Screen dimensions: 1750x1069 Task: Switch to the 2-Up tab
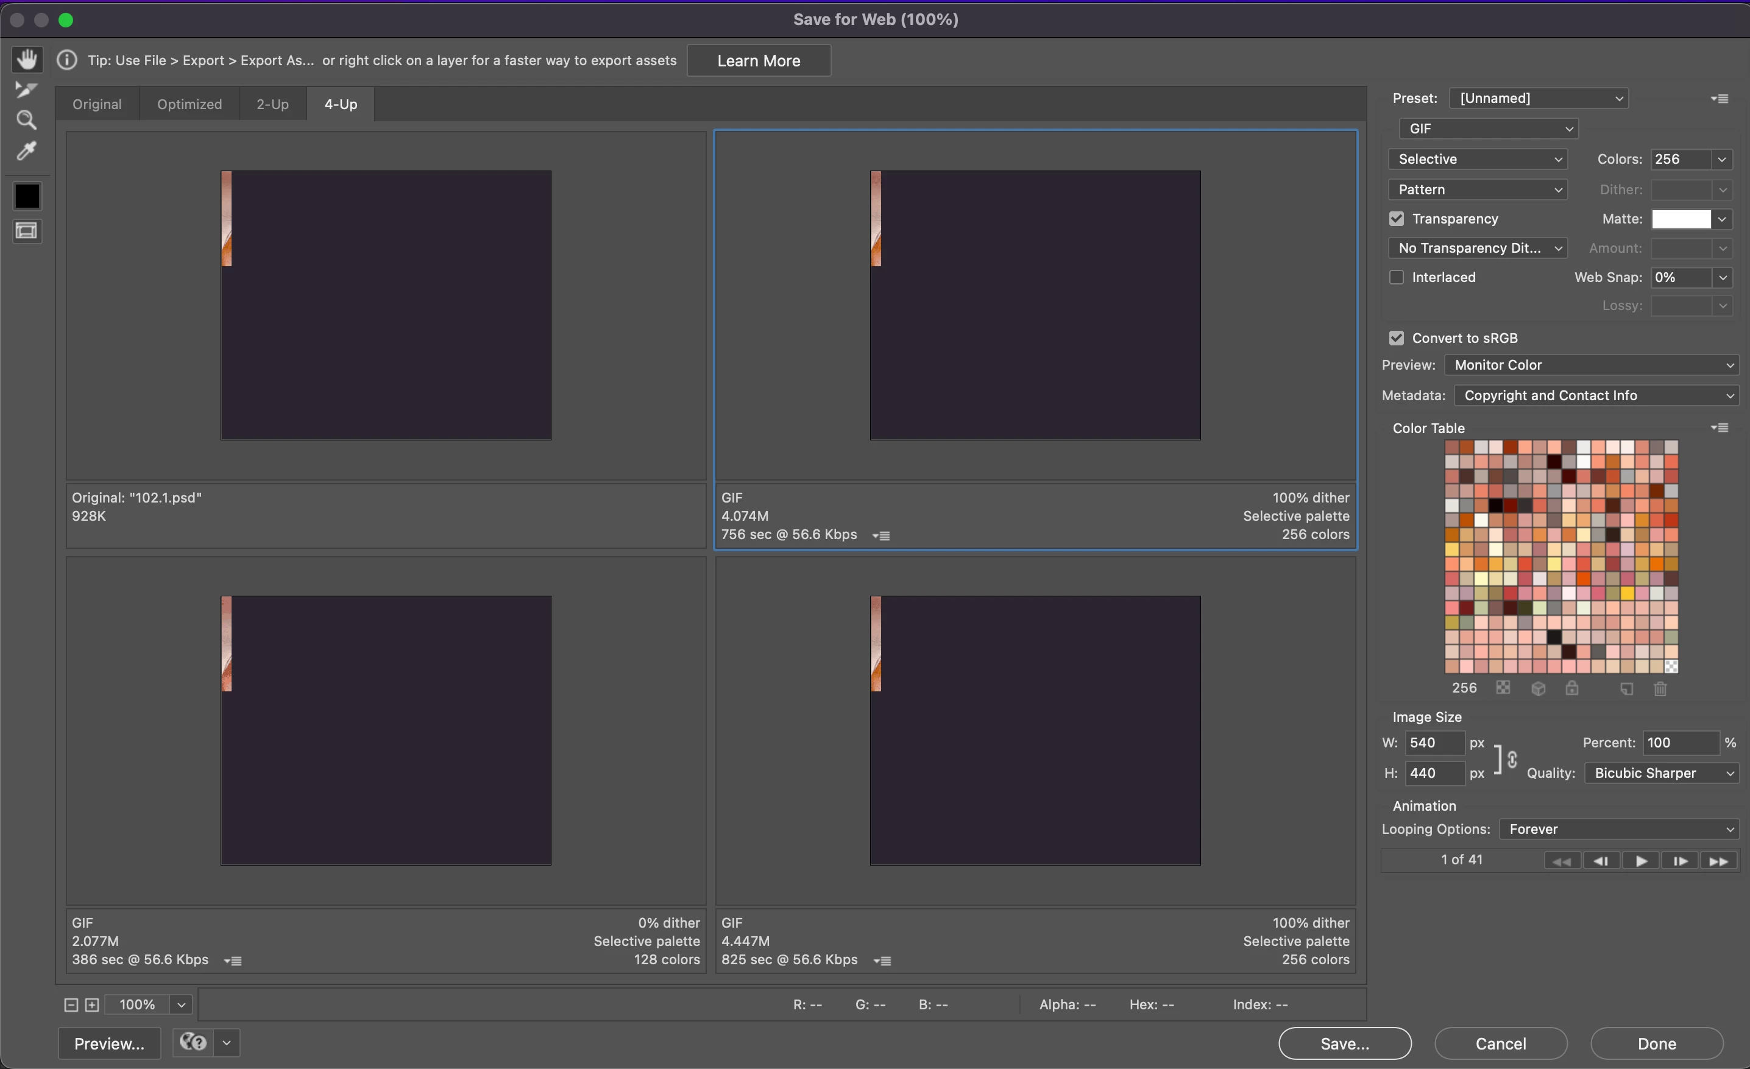click(x=272, y=104)
